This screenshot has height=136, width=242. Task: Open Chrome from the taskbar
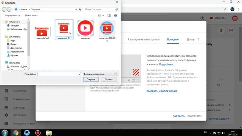(x=16, y=133)
